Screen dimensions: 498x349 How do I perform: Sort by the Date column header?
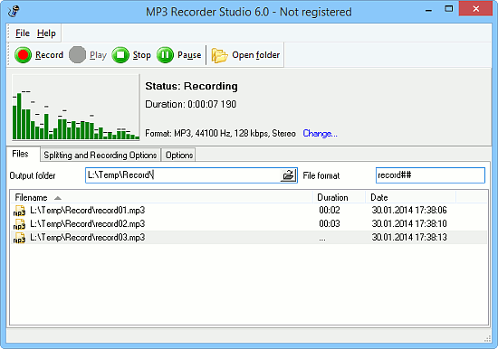click(x=411, y=198)
